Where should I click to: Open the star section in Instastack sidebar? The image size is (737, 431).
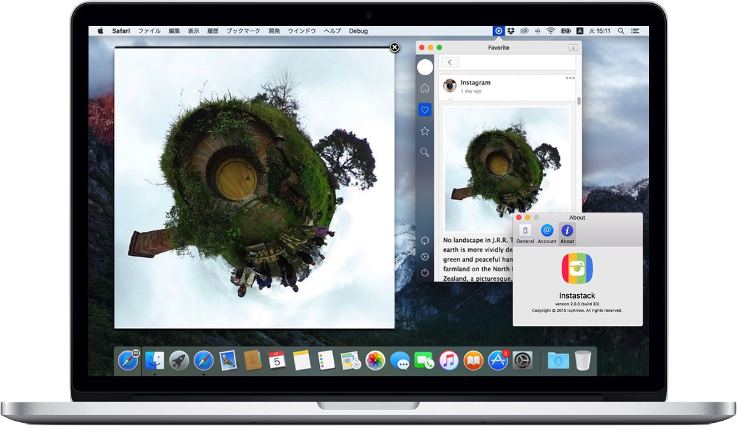[425, 131]
